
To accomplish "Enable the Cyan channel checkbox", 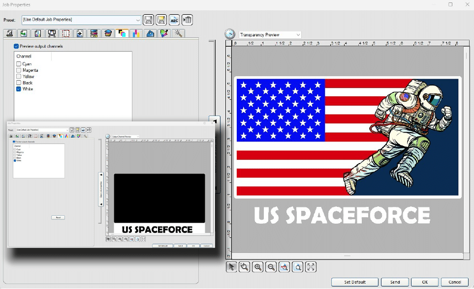I will (x=19, y=64).
